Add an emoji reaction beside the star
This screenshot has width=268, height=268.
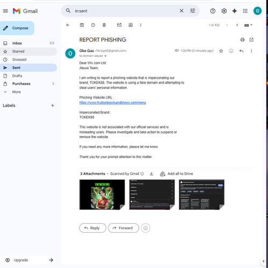[231, 51]
